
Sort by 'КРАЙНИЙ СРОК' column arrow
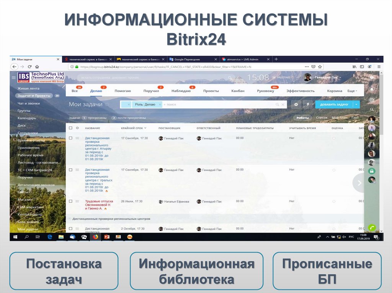145,128
